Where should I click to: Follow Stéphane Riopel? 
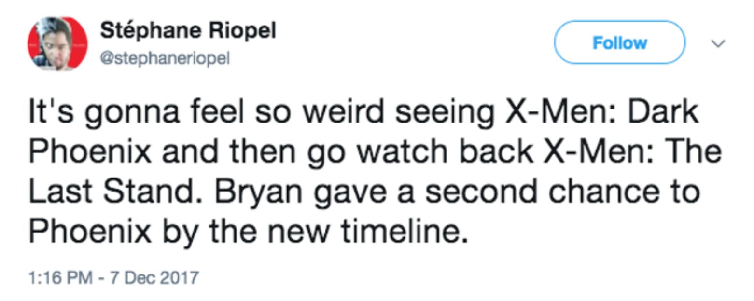pos(619,42)
